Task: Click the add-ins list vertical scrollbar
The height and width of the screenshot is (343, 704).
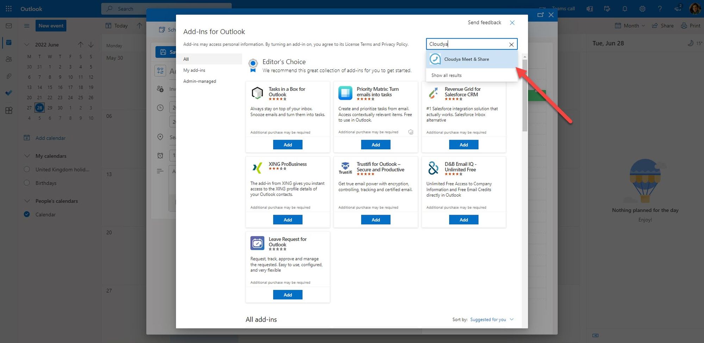Action: point(524,96)
